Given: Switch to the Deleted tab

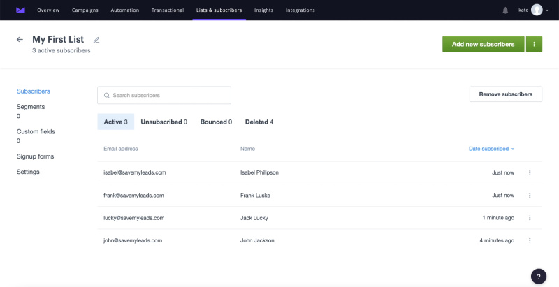Looking at the screenshot, I should (259, 122).
